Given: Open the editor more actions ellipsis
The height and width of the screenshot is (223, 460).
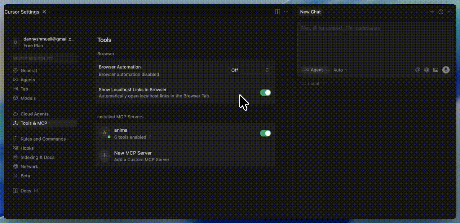Looking at the screenshot, I should (x=286, y=12).
